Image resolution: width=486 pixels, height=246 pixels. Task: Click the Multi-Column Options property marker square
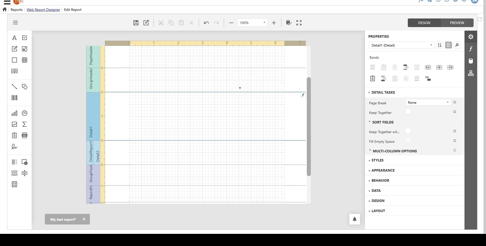[x=455, y=150]
